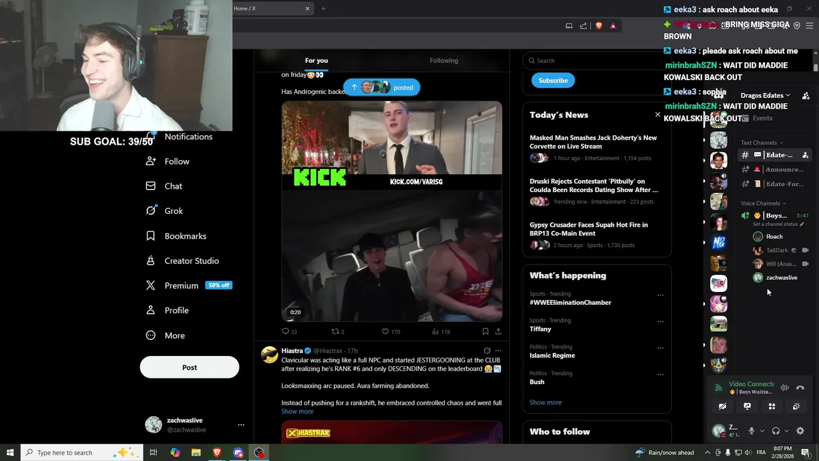Click the new posts 'posted' pill

(382, 87)
